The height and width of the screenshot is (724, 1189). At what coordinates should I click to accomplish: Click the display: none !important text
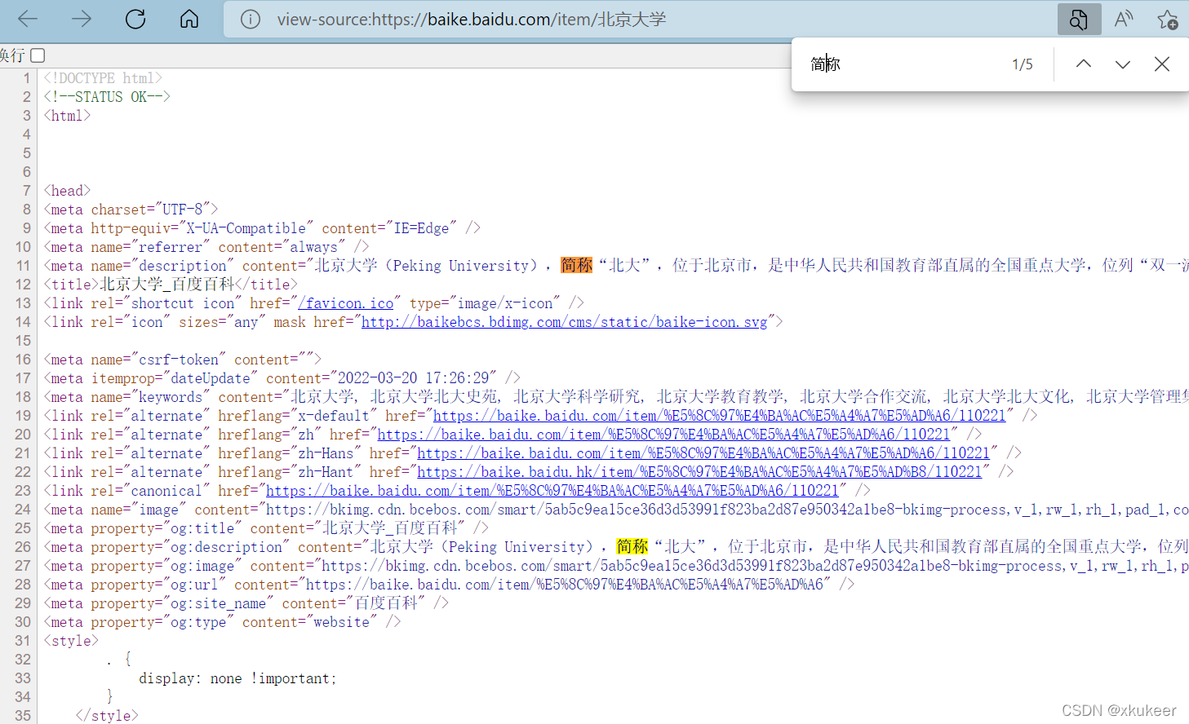pos(237,678)
